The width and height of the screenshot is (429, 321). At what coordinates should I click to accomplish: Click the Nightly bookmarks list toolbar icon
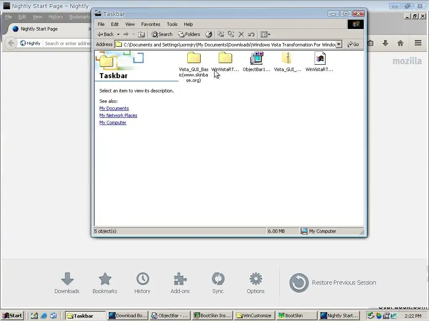click(x=370, y=43)
